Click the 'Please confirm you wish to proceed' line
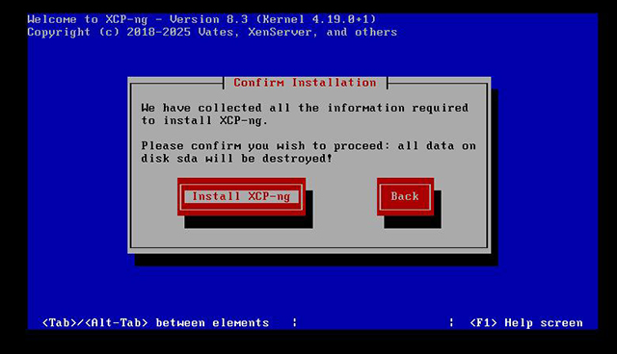 click(308, 146)
